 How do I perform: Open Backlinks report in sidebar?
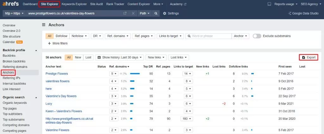tap(9, 56)
